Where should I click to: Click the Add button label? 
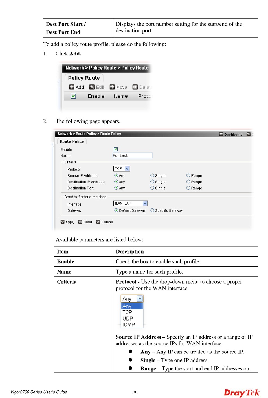tap(80, 87)
